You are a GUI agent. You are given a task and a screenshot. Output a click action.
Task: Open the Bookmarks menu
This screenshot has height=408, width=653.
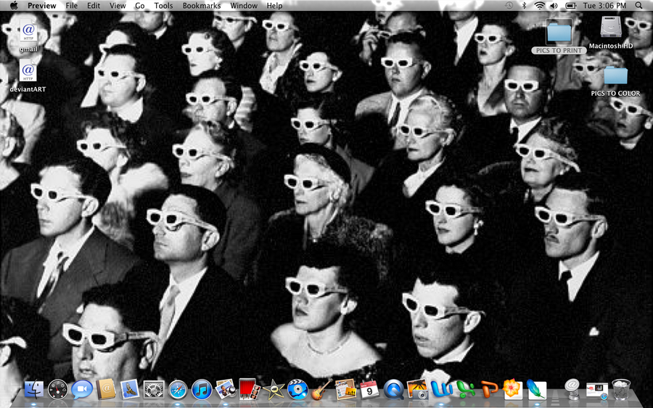[x=202, y=5]
